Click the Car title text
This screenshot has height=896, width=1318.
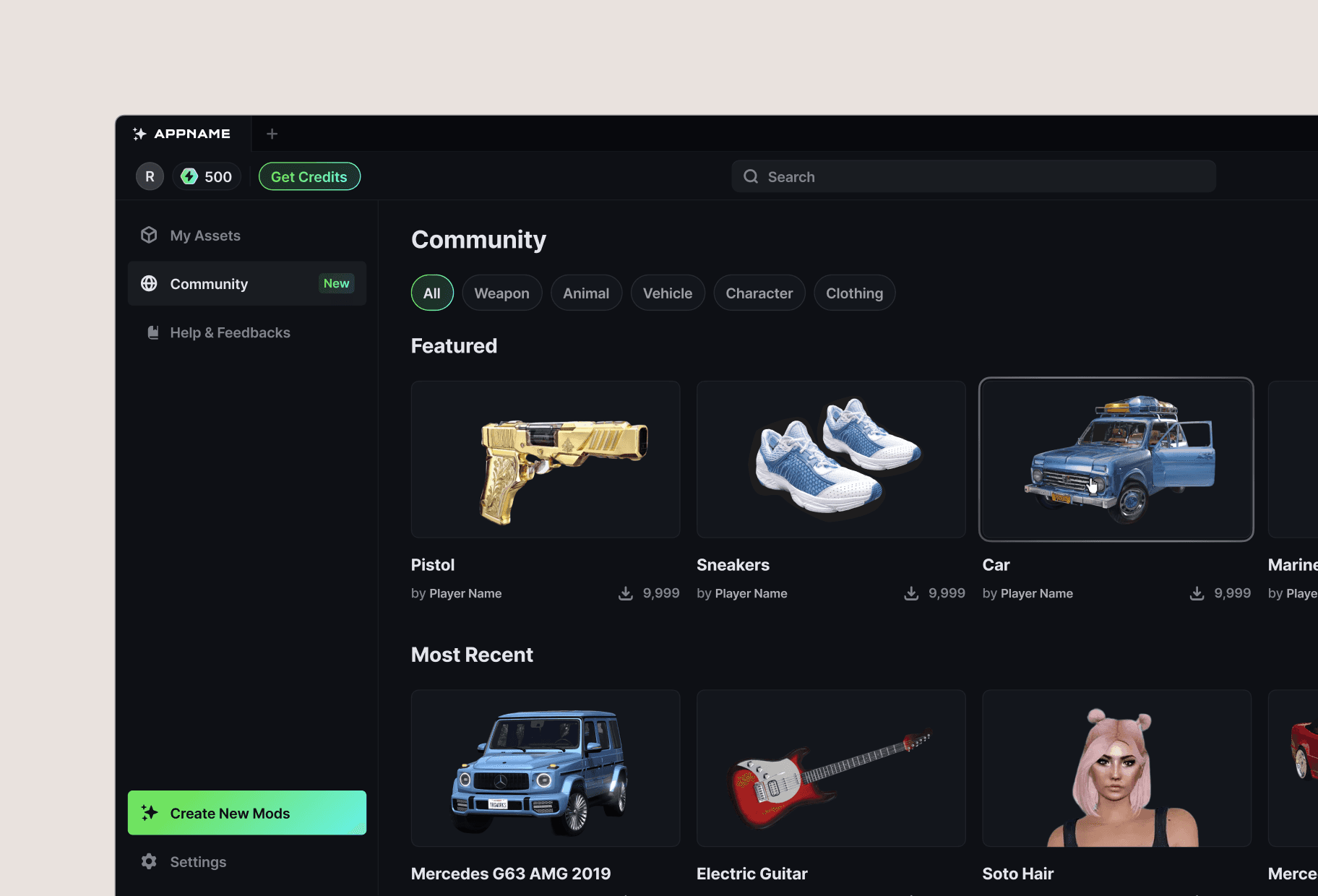click(996, 565)
